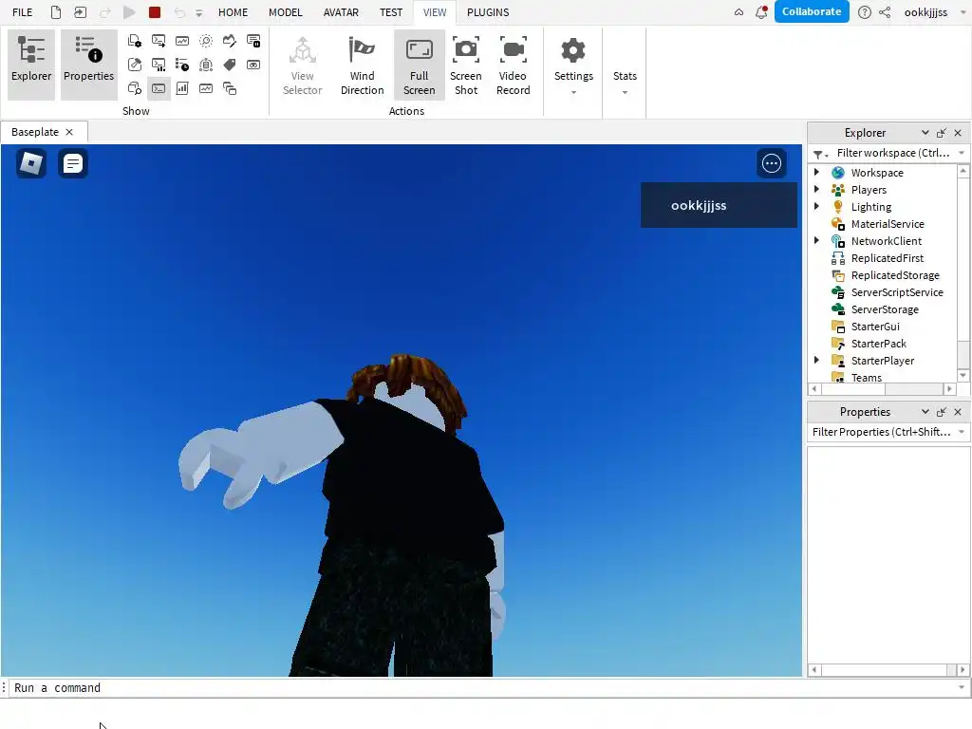Expand the NetworkClient tree node
This screenshot has height=729, width=972.
pyautogui.click(x=816, y=240)
